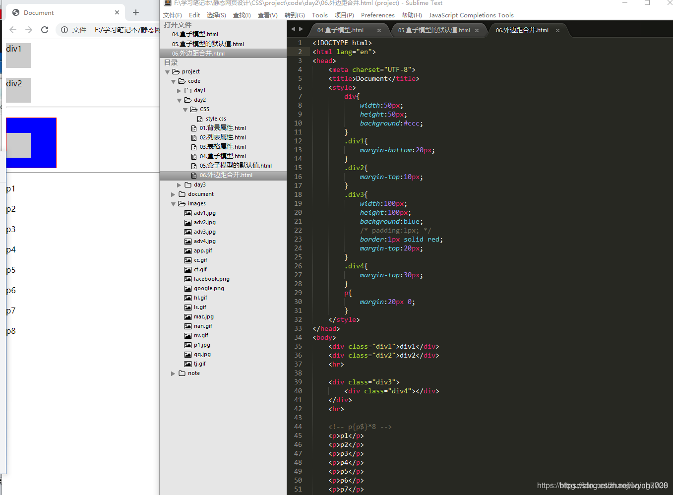
Task: Collapse the project folder
Action: click(167, 72)
